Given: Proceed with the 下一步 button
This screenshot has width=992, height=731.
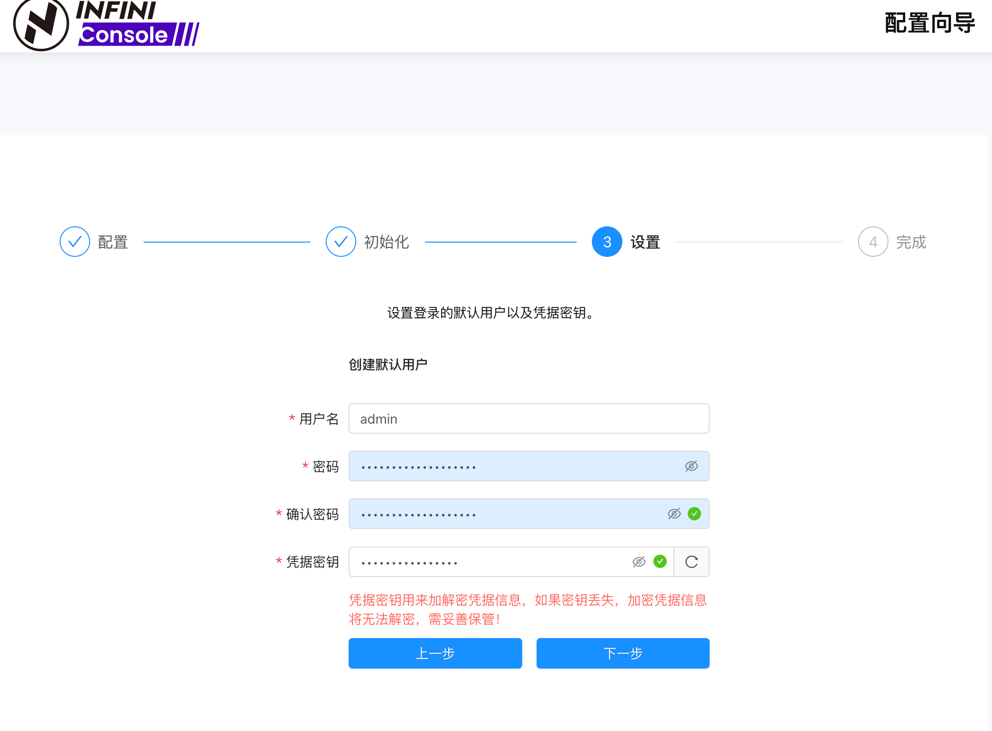Looking at the screenshot, I should point(623,653).
